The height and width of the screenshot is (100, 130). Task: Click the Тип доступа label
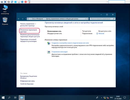87,31
